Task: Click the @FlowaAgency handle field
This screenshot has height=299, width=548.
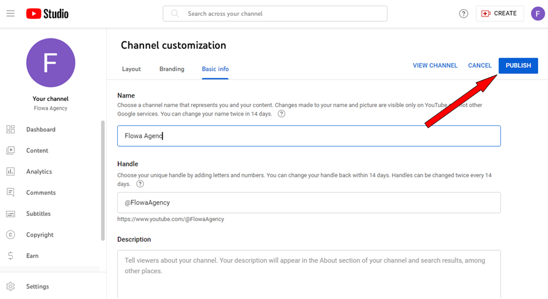Action: point(309,202)
